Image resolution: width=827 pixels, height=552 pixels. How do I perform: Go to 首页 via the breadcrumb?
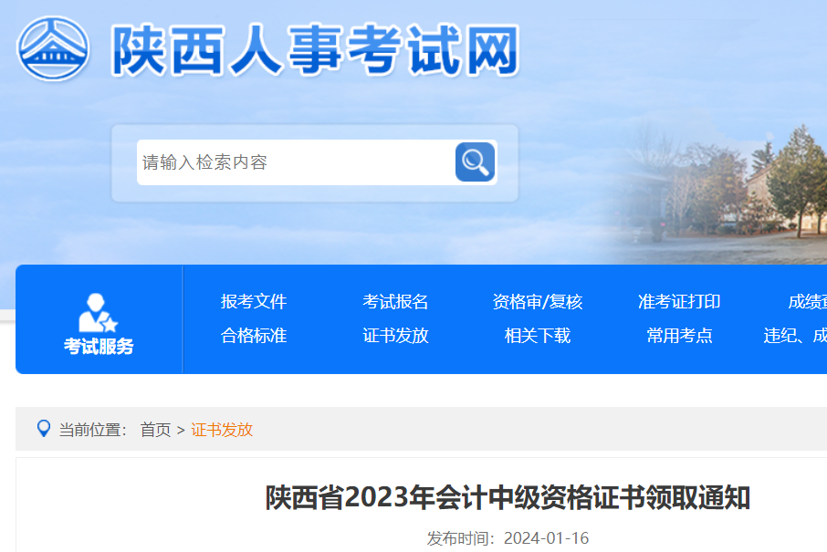click(155, 430)
